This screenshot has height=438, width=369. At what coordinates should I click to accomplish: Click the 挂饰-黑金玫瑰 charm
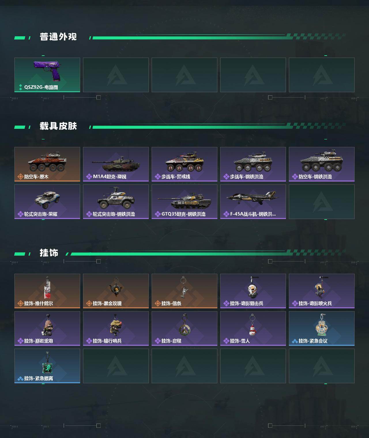[116, 291]
